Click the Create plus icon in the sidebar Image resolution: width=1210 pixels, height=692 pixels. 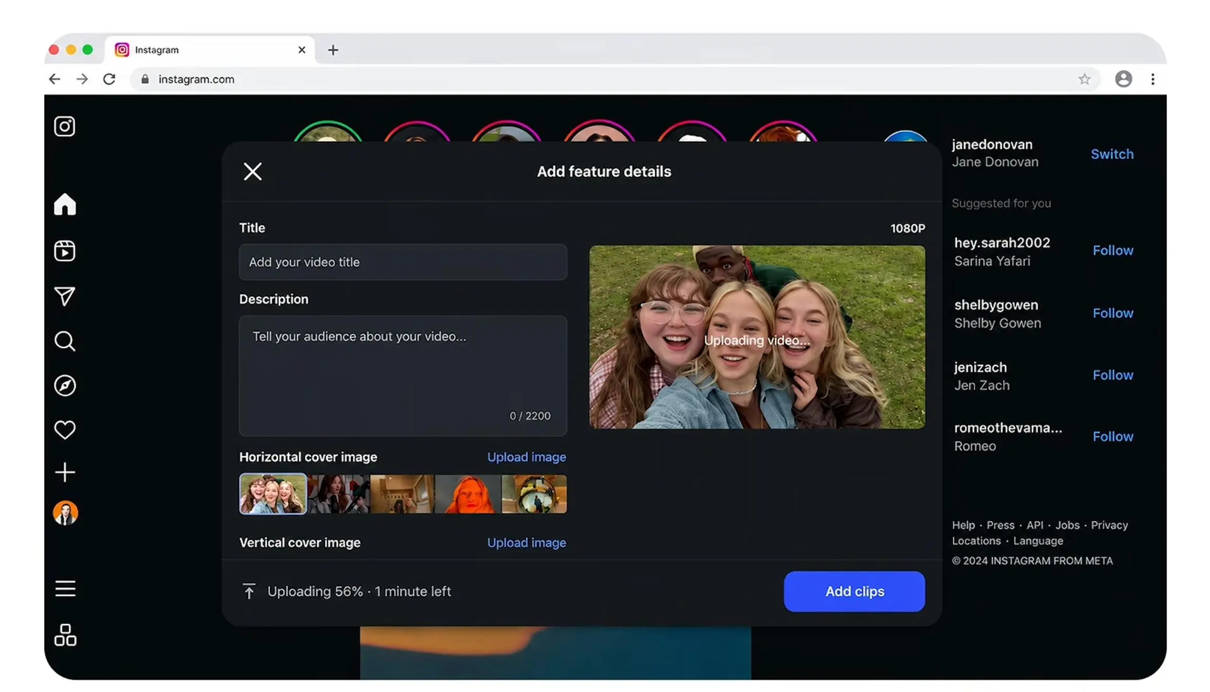(65, 472)
